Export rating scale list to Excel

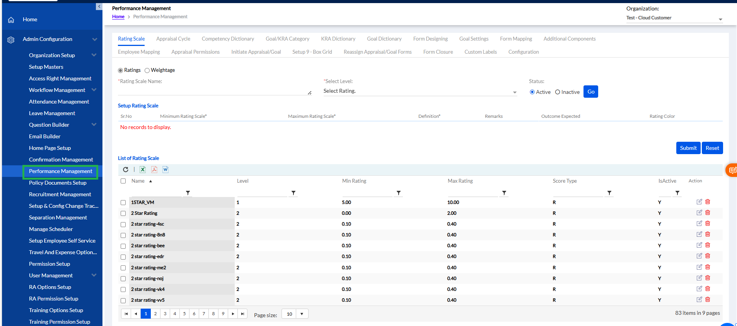143,170
